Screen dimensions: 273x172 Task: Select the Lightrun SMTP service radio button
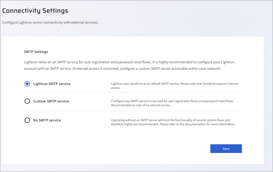click(27, 84)
